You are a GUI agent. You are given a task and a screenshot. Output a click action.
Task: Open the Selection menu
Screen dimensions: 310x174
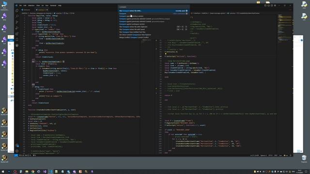point(31,5)
